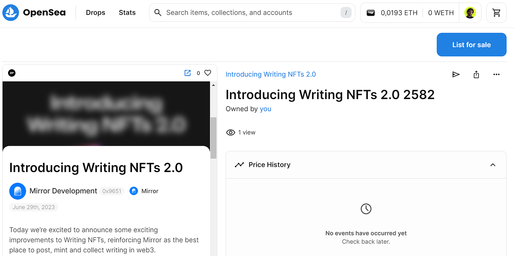Click the 0x9651 address tag
515x256 pixels.
click(x=112, y=191)
